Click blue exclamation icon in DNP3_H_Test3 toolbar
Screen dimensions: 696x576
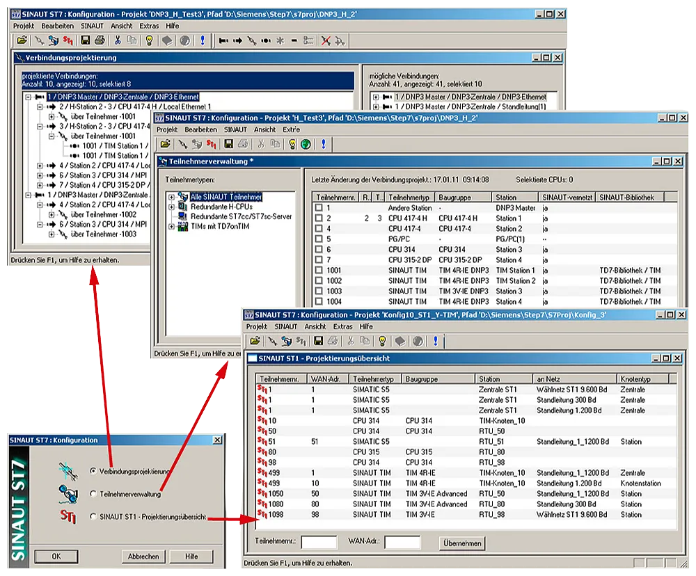[203, 41]
